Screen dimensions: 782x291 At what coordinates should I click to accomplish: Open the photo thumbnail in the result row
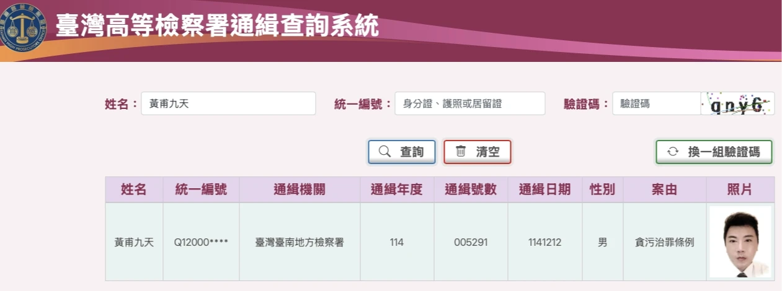740,241
